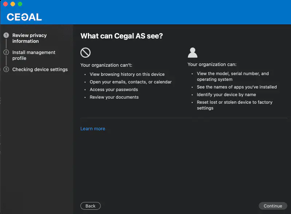This screenshot has height=214, width=291.
Task: Select the step 2 number circle
Action: (6, 53)
